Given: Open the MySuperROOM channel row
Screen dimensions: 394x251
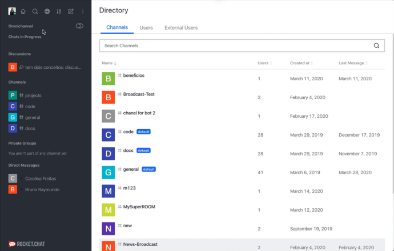Looking at the screenshot, I should click(242, 210).
